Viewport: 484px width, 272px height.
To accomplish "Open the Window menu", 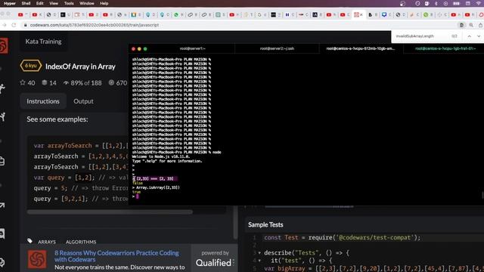I will pos(87,3).
